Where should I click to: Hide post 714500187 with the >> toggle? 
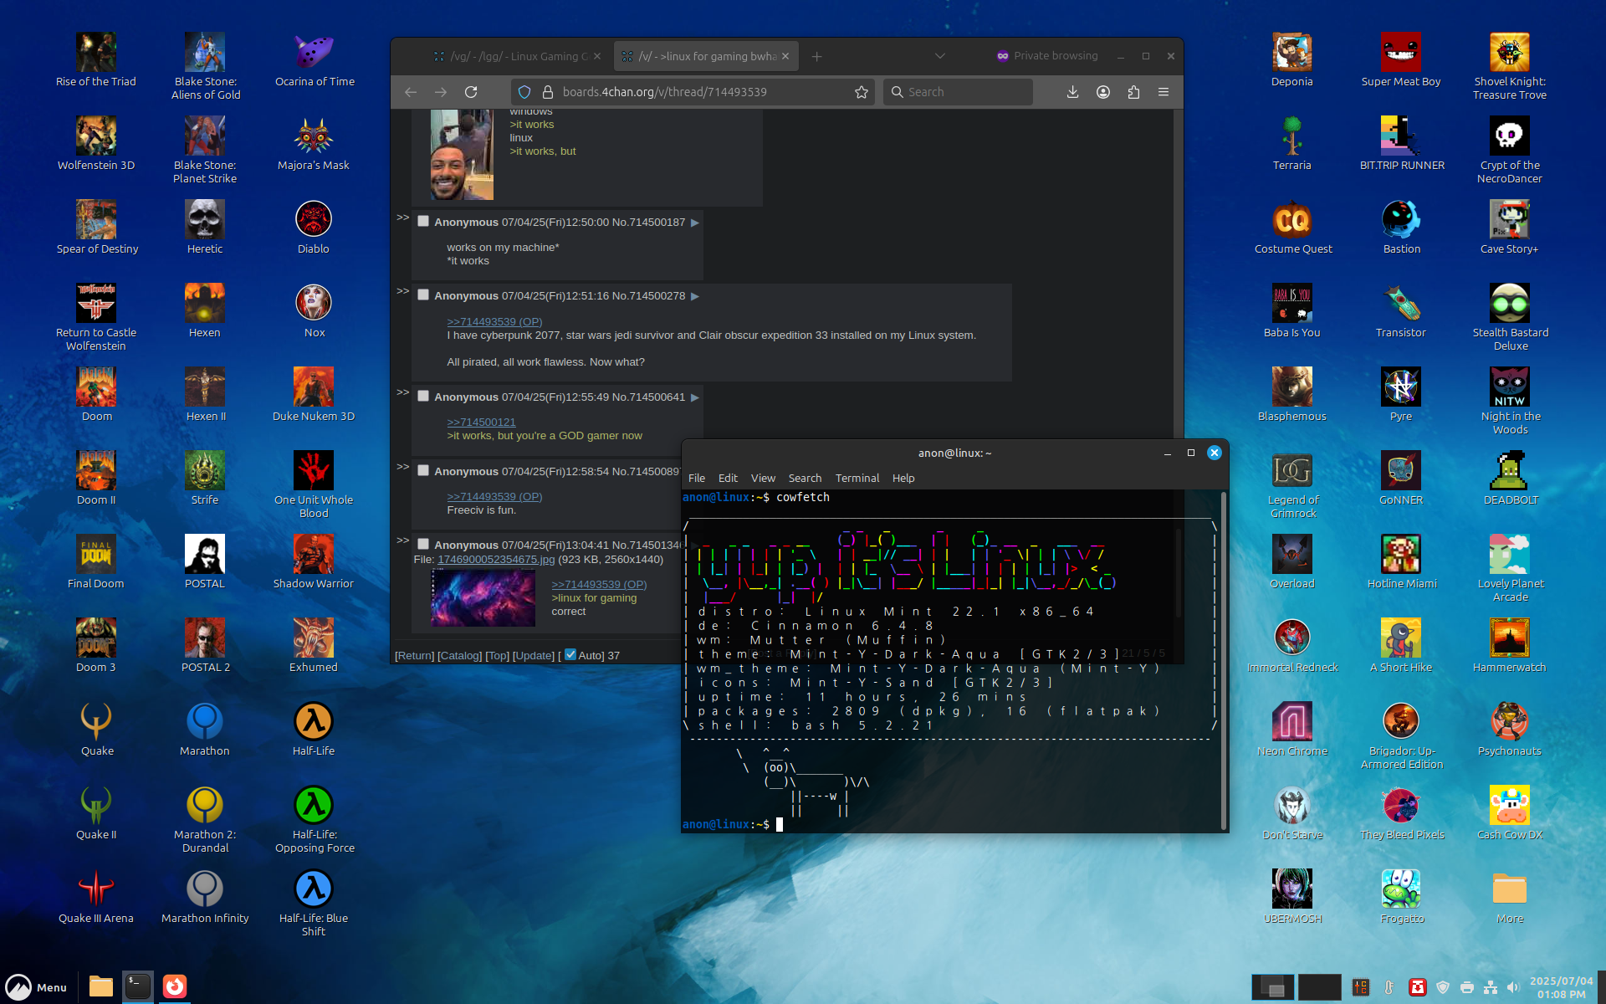click(x=402, y=218)
